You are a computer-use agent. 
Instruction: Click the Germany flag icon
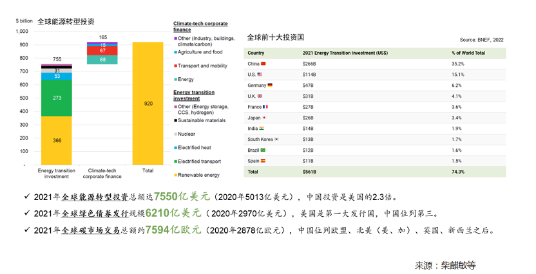point(269,85)
